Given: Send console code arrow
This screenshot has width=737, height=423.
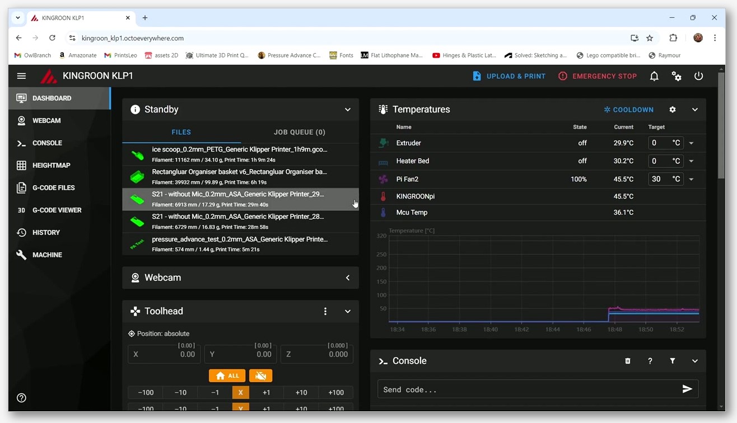Looking at the screenshot, I should click(687, 389).
